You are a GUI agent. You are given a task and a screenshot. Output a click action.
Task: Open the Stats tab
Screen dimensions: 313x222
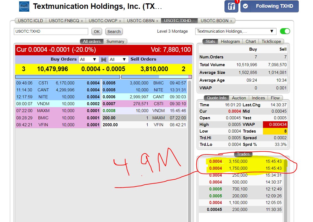[x=210, y=41]
